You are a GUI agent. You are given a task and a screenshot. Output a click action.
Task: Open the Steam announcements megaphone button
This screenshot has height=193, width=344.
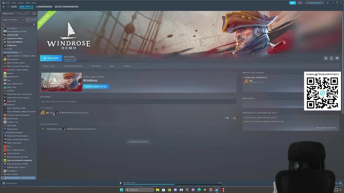(292, 3)
